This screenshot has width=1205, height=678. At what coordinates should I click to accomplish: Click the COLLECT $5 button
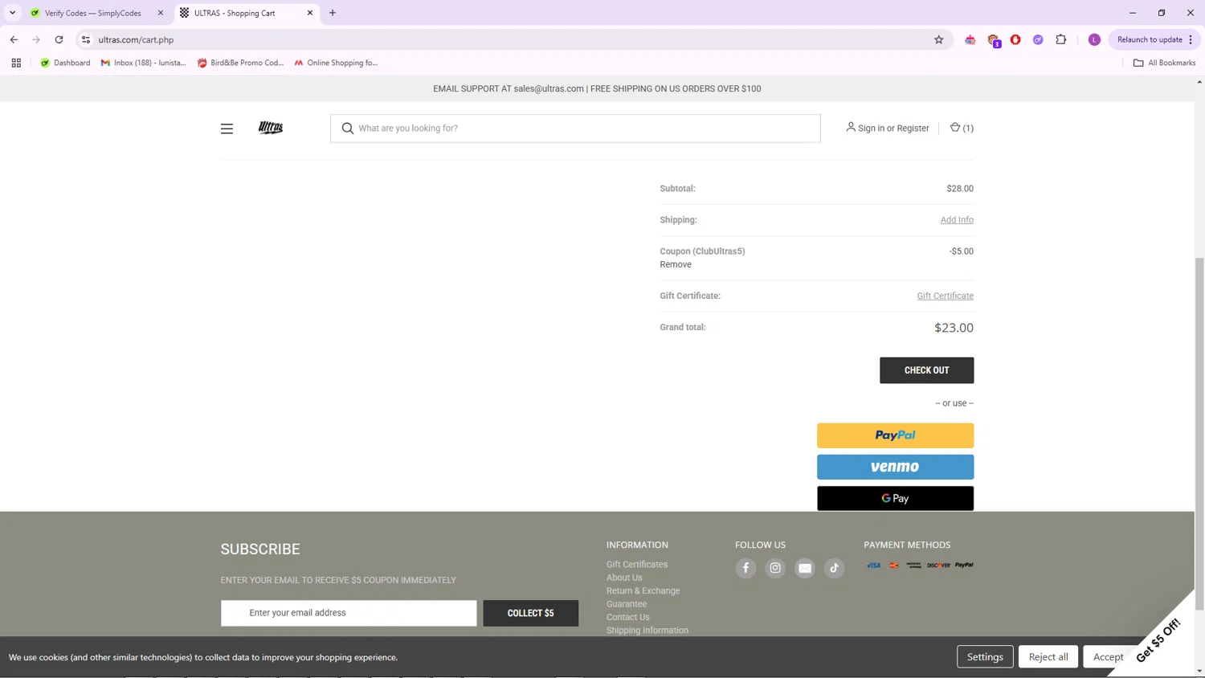(530, 613)
